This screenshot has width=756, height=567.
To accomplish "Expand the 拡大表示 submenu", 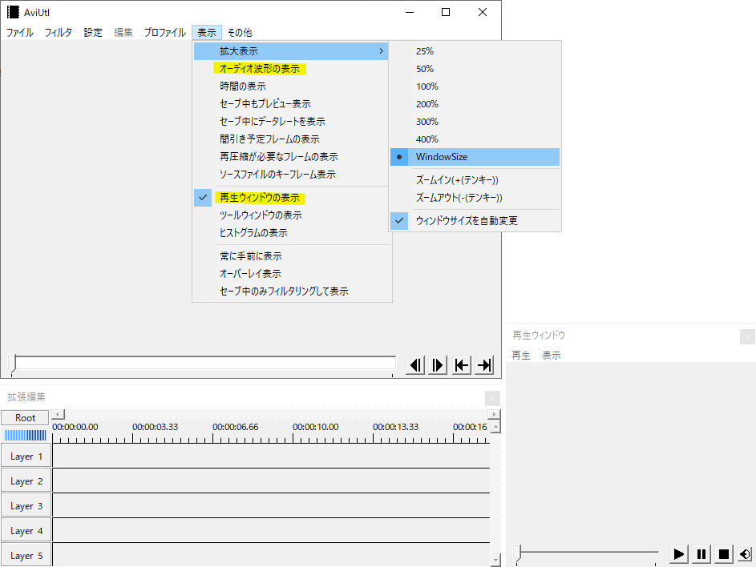I will point(291,51).
